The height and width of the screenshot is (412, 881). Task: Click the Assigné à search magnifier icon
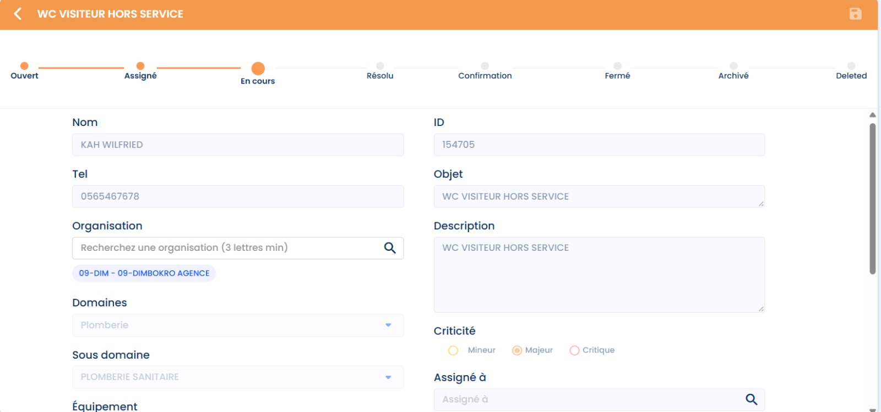click(751, 399)
